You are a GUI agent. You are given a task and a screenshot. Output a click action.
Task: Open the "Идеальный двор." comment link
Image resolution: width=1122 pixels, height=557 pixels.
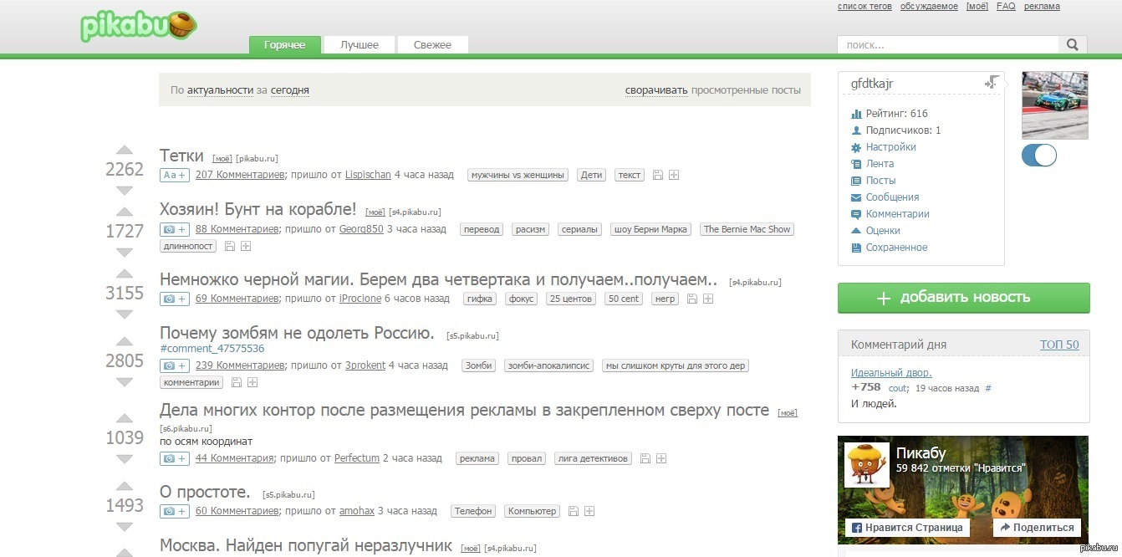tap(891, 373)
